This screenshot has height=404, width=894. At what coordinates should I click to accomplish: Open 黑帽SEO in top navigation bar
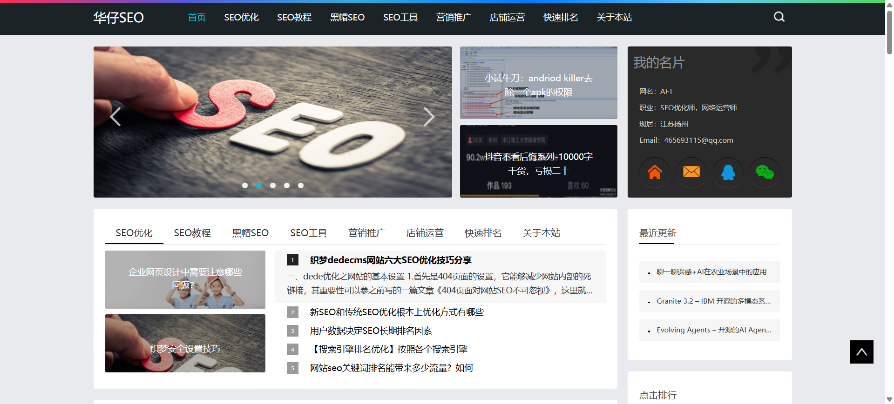pos(347,18)
